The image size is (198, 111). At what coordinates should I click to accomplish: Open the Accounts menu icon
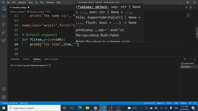click(x=4, y=89)
